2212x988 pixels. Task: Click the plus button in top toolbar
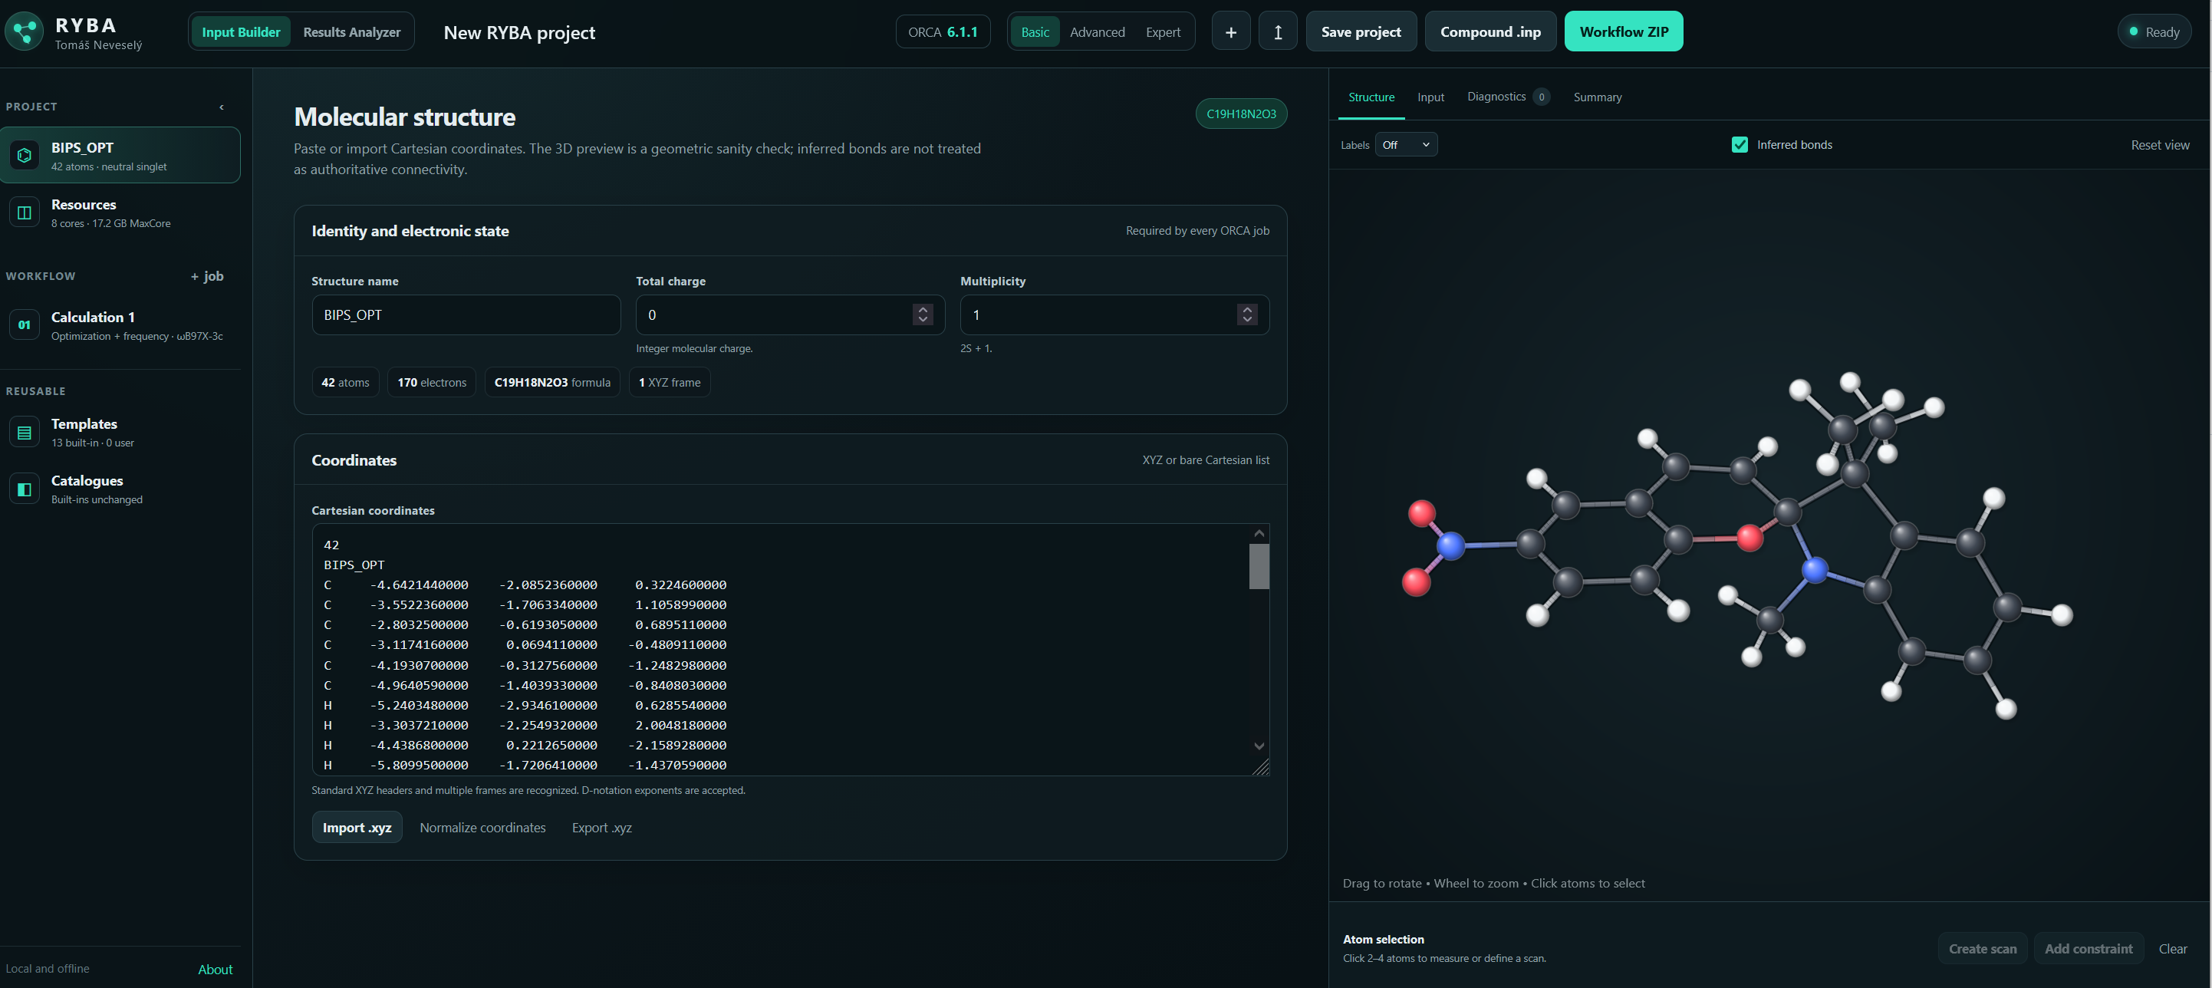point(1230,31)
